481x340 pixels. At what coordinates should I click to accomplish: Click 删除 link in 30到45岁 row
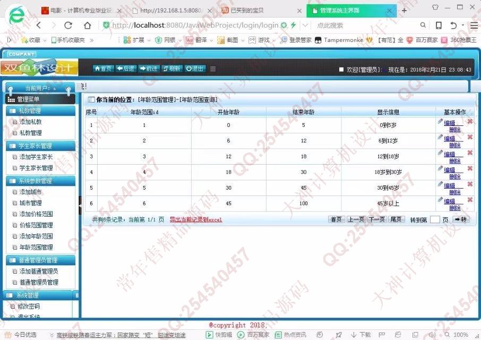pos(455,192)
